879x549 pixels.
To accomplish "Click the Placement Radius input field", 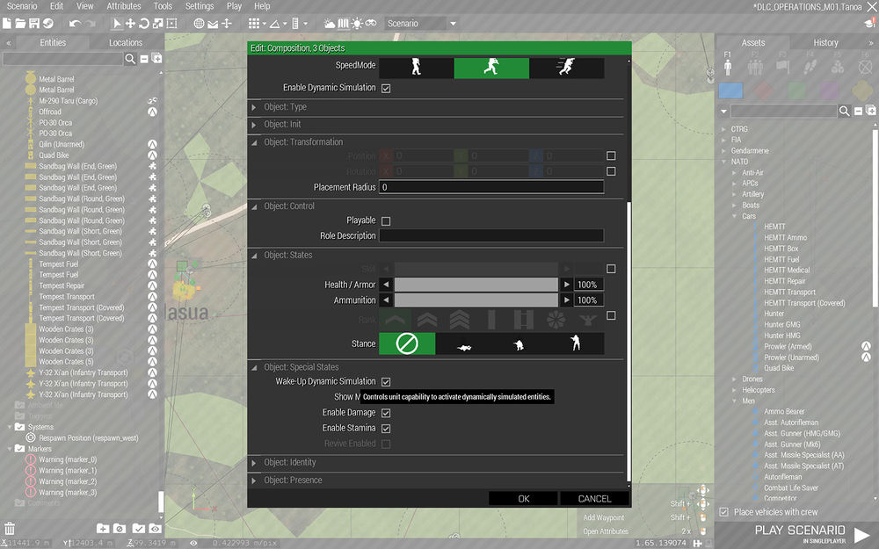I will [x=492, y=186].
